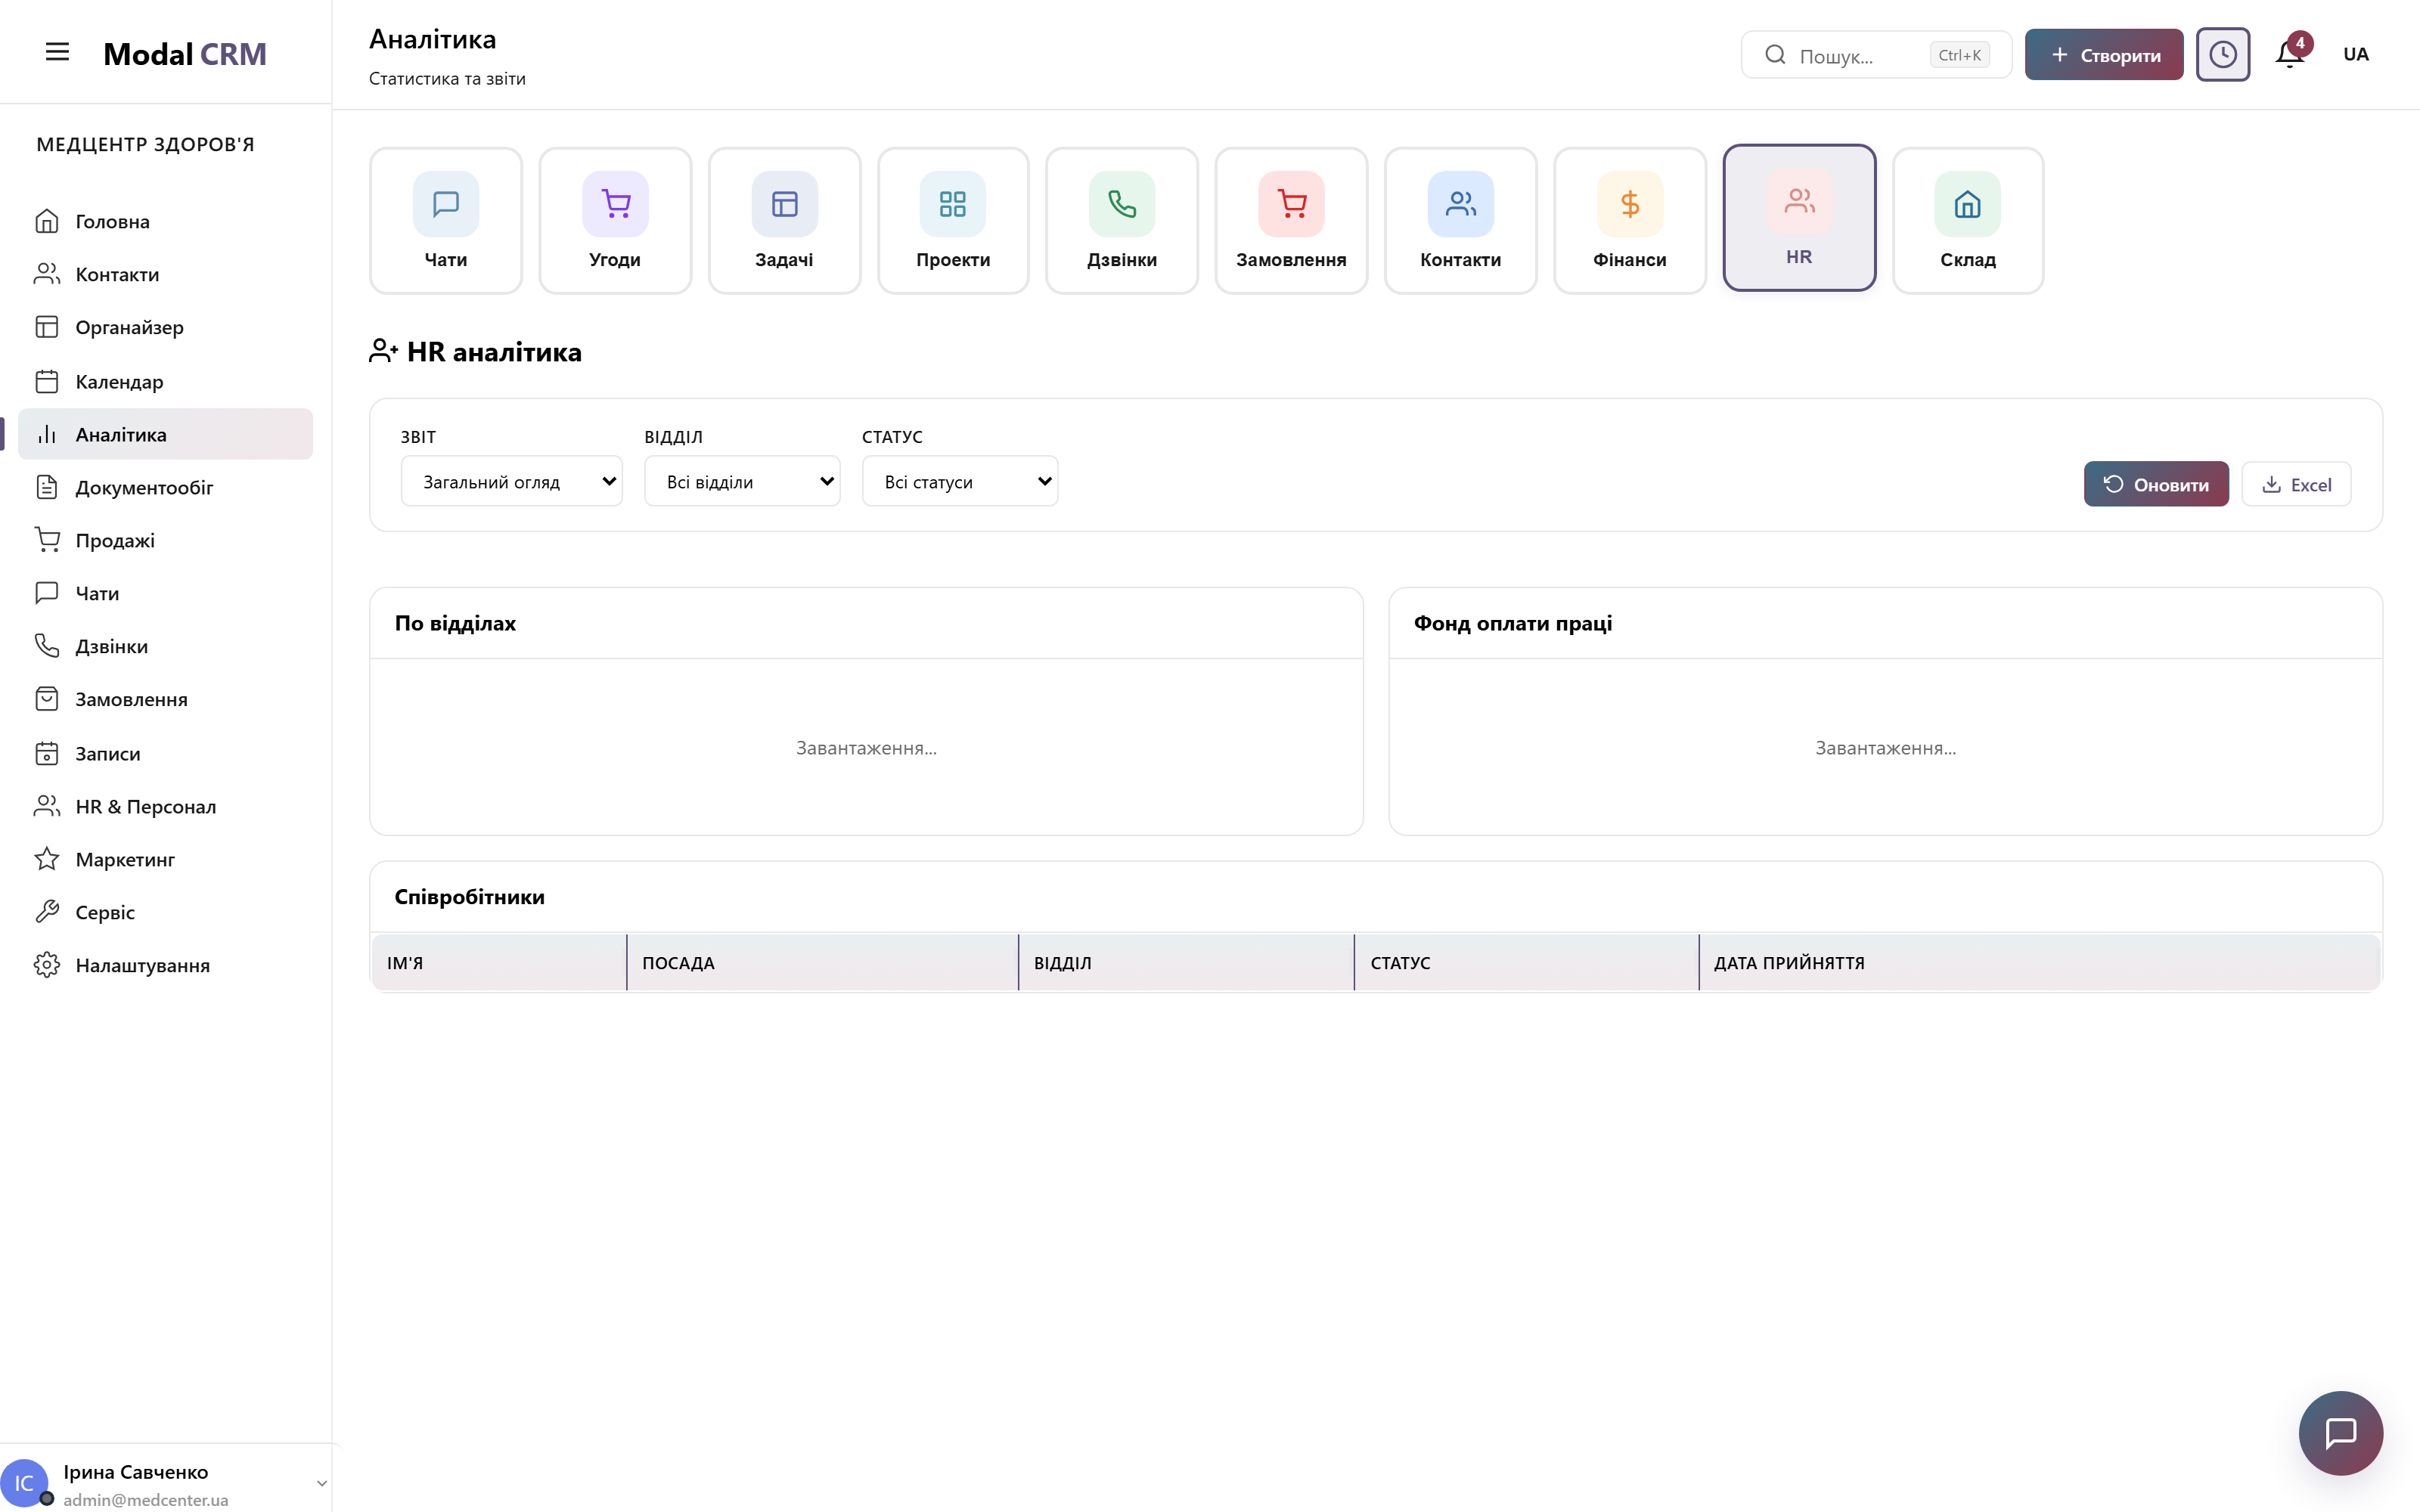Click the Modal CRM logo
This screenshot has width=2420, height=1512.
coord(185,54)
